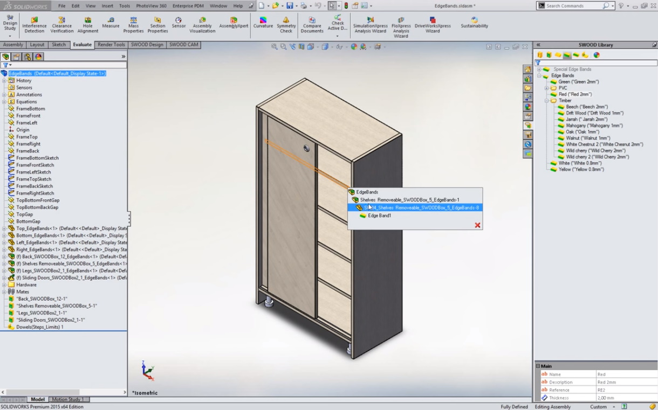Open the Interference Detection tool

(x=34, y=25)
